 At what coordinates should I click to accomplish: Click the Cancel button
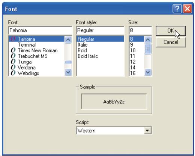[x=171, y=42]
